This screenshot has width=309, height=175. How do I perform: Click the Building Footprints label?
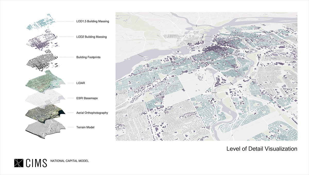pos(88,57)
